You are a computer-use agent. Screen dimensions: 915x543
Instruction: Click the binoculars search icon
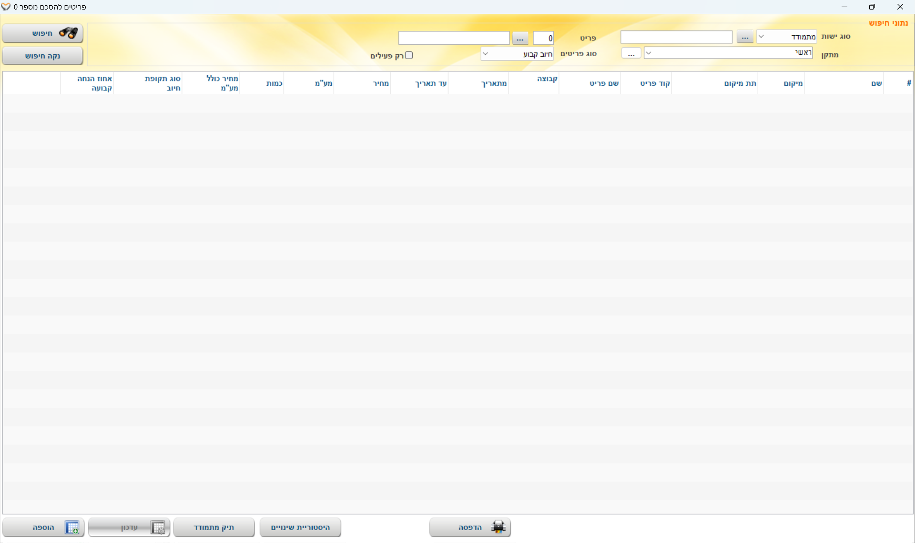[69, 33]
